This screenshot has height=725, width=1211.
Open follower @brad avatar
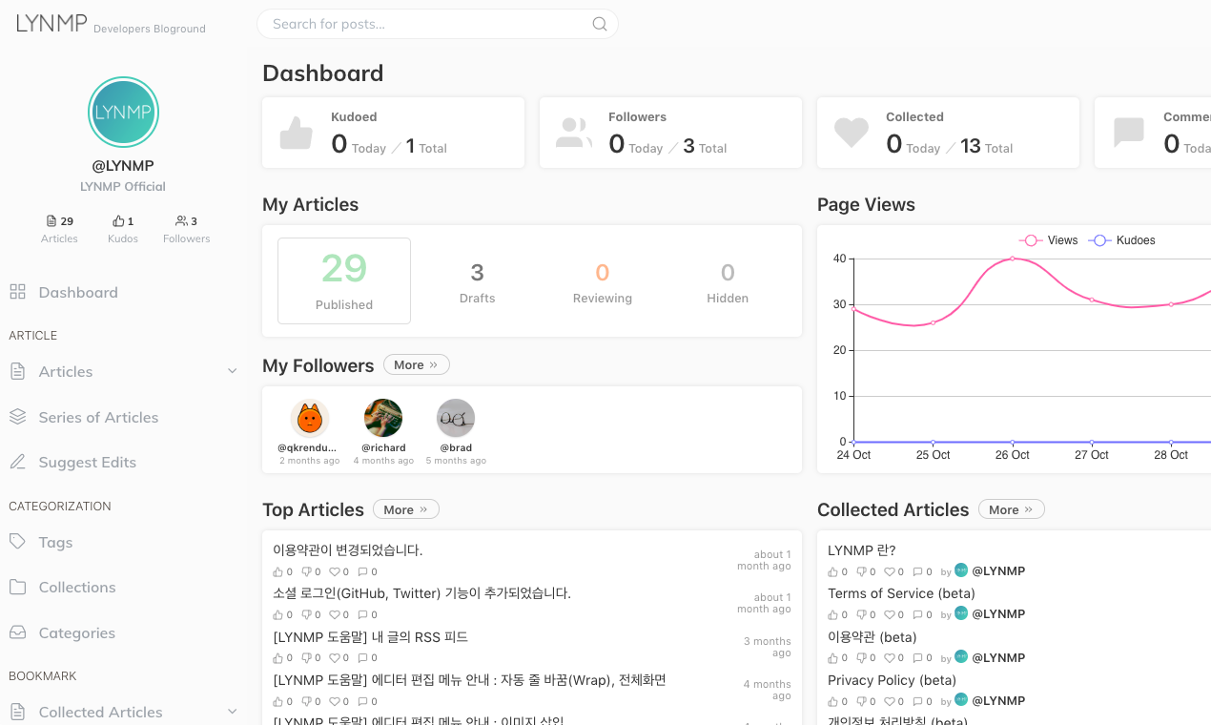point(456,418)
